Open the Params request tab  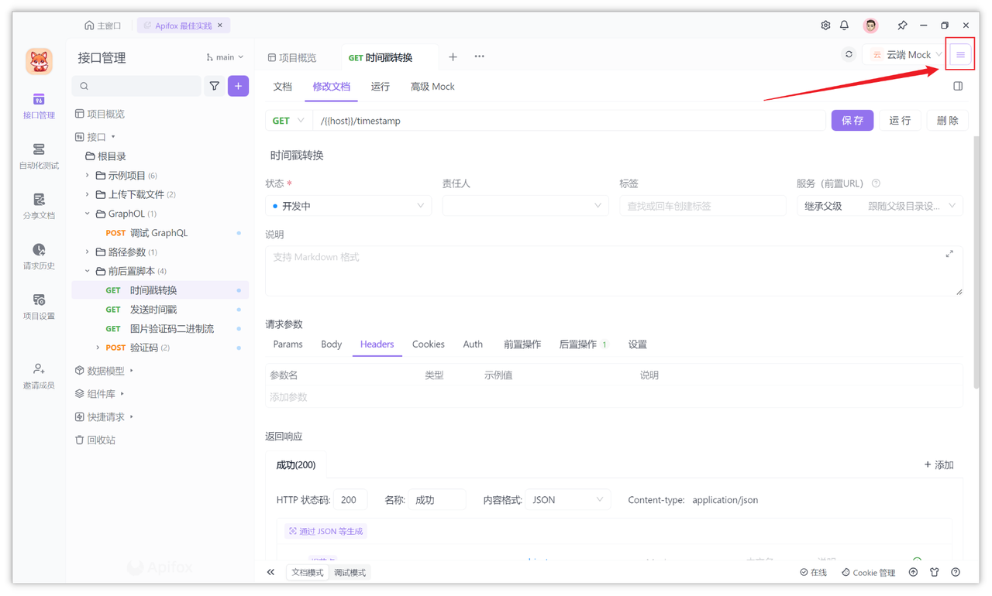(288, 344)
